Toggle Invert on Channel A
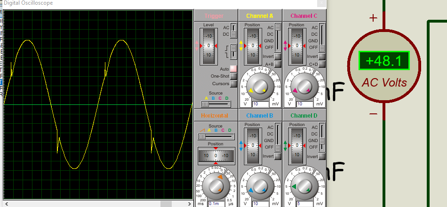 tap(278, 56)
